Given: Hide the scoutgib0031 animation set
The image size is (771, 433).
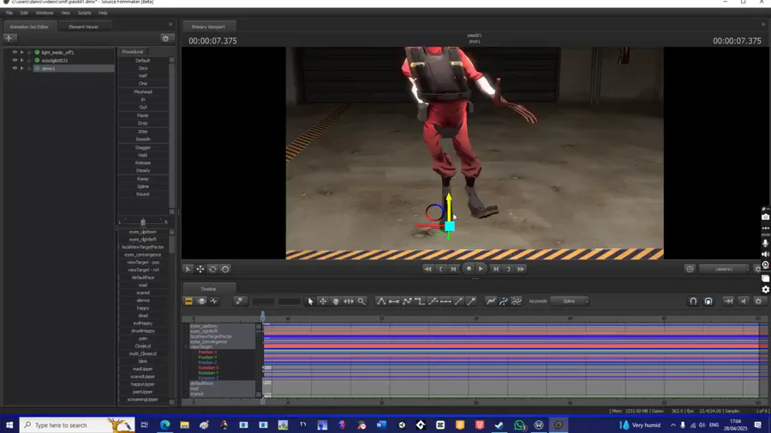Looking at the screenshot, I should tap(15, 61).
